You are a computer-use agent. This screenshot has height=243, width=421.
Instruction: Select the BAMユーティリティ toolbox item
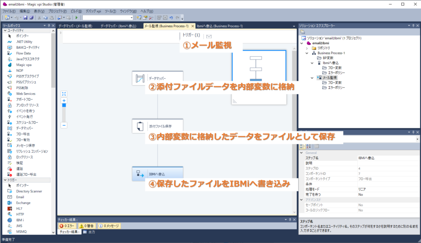pos(28,48)
